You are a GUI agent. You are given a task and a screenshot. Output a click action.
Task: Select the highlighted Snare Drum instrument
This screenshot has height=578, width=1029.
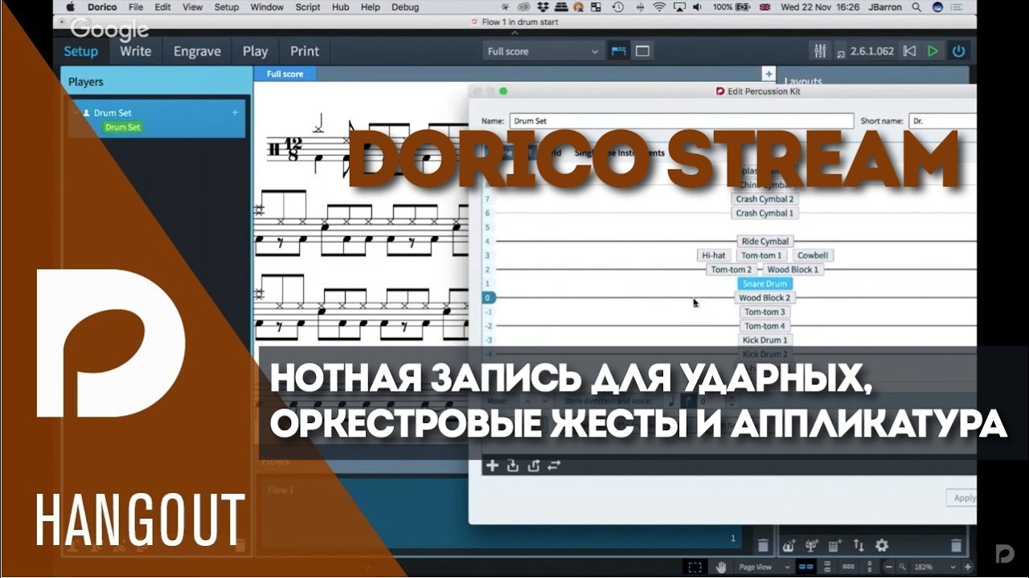pos(765,284)
